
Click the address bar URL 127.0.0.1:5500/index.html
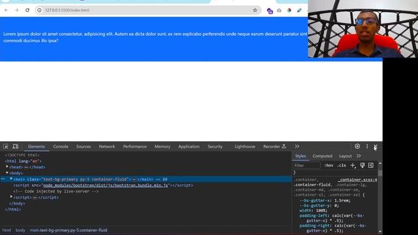click(67, 10)
